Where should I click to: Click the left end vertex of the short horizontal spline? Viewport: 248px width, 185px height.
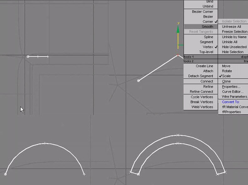pos(28,57)
